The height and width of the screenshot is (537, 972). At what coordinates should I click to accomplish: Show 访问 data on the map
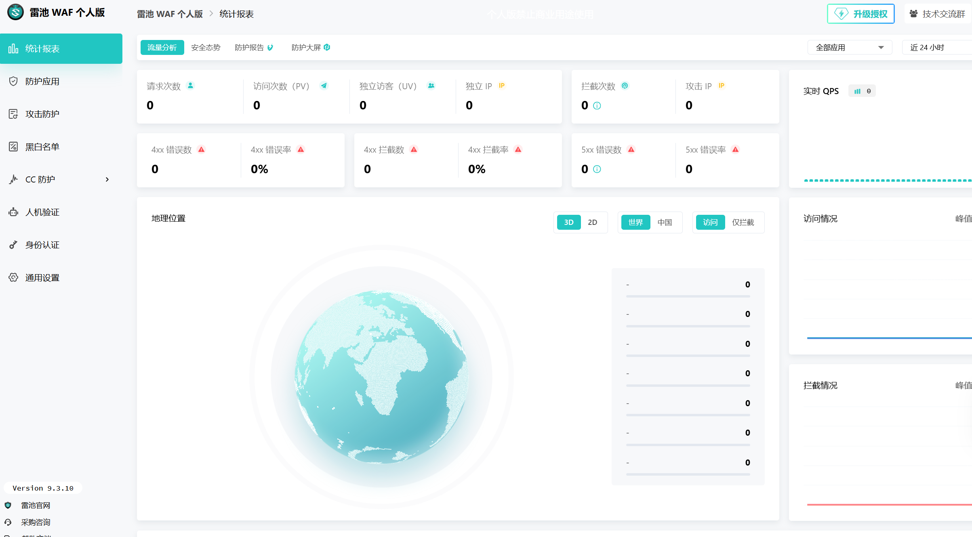(x=710, y=222)
